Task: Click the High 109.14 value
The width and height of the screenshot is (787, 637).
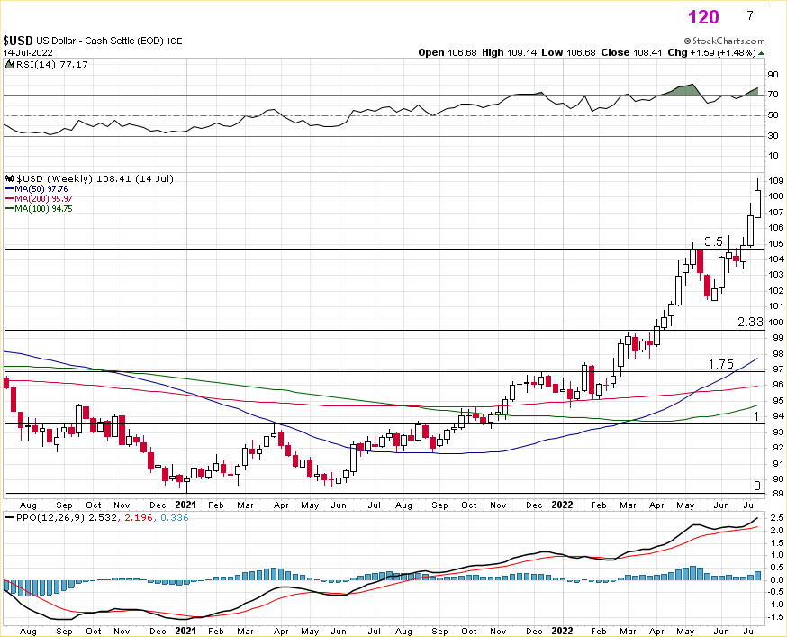Action: pos(510,53)
